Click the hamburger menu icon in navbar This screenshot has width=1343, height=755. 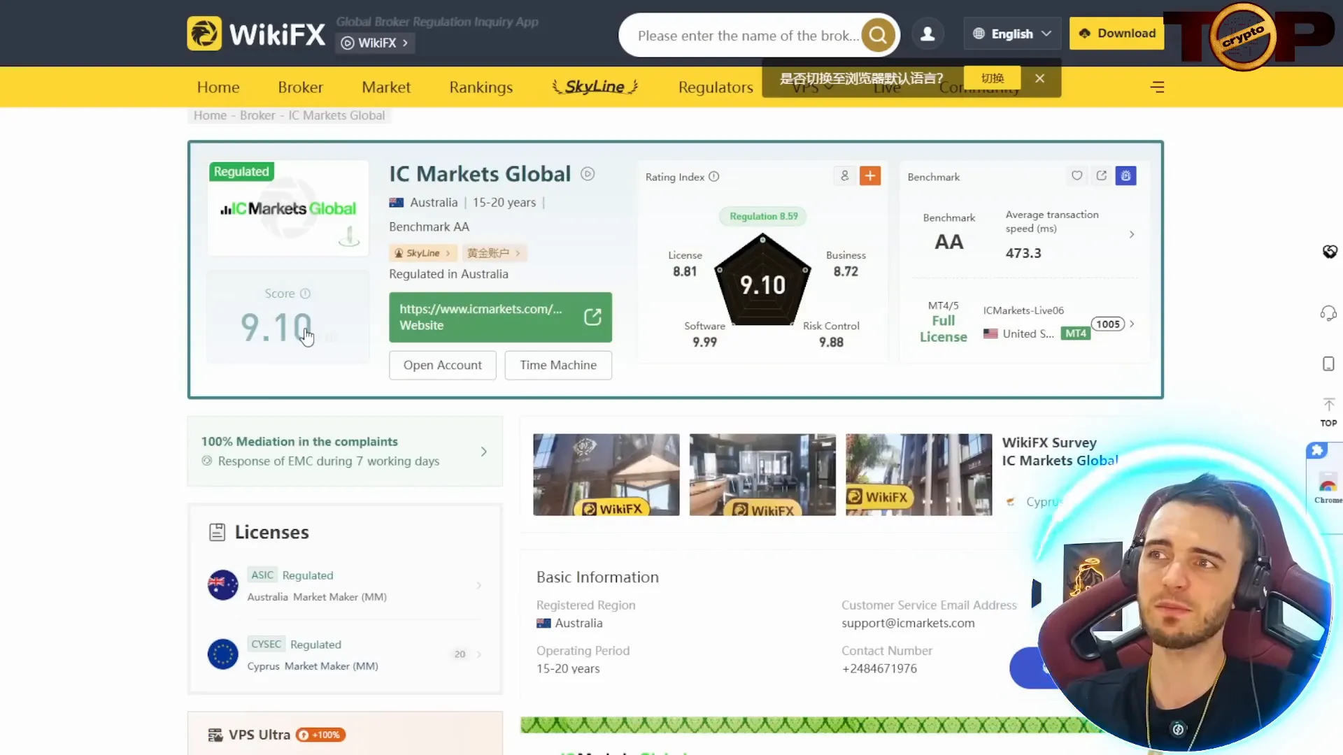(1158, 87)
